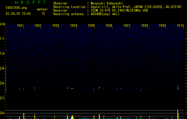187x119 pixels.
Task: Click the 'Receiver' label
Action: pos(60,10)
